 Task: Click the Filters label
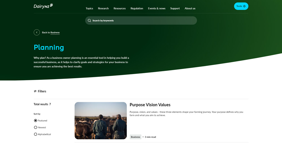pyautogui.click(x=42, y=91)
